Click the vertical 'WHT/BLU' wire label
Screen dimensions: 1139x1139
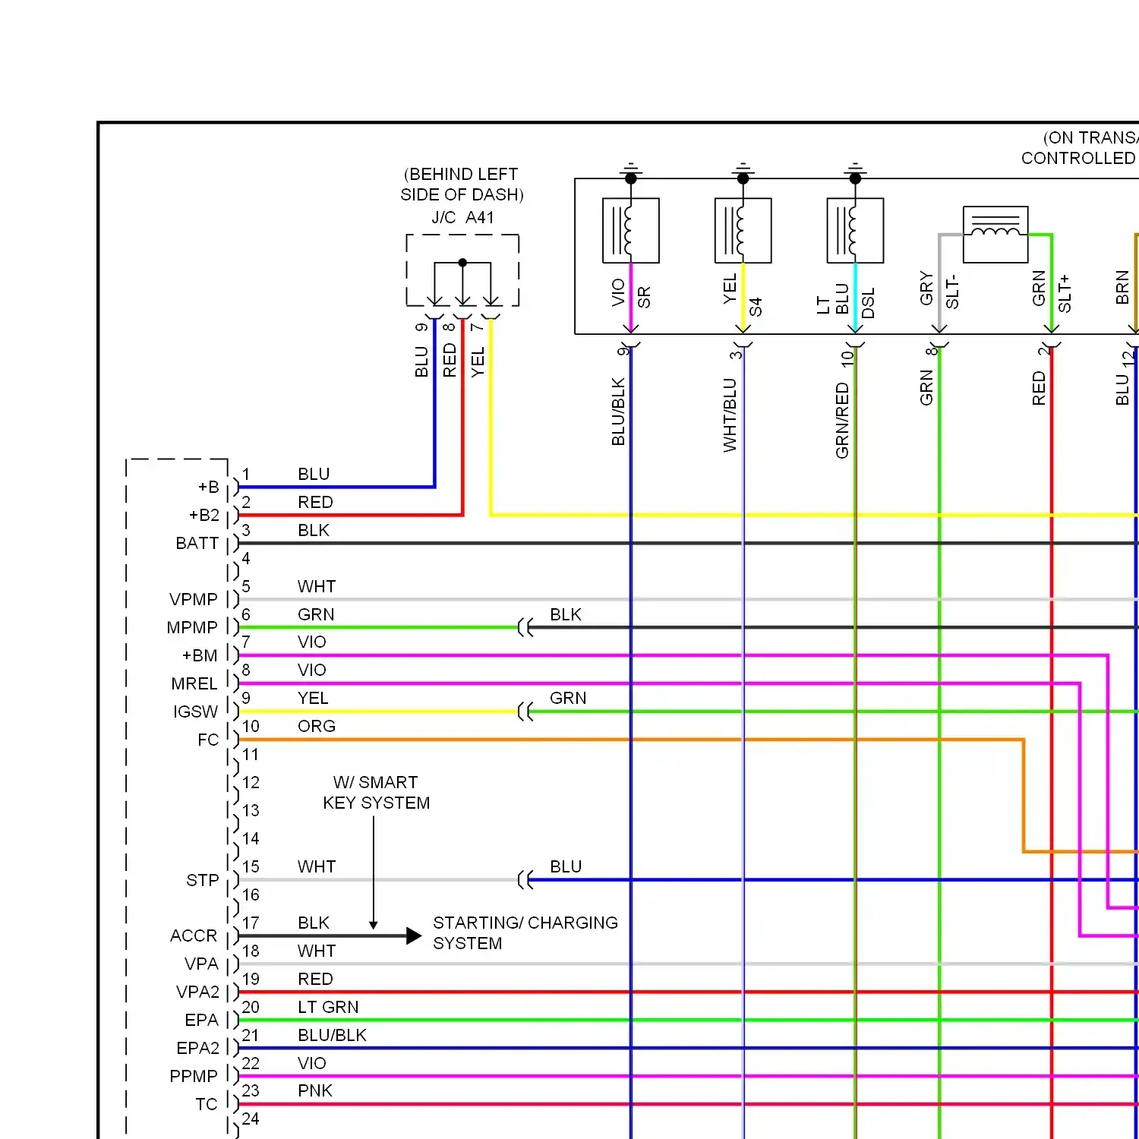(730, 415)
